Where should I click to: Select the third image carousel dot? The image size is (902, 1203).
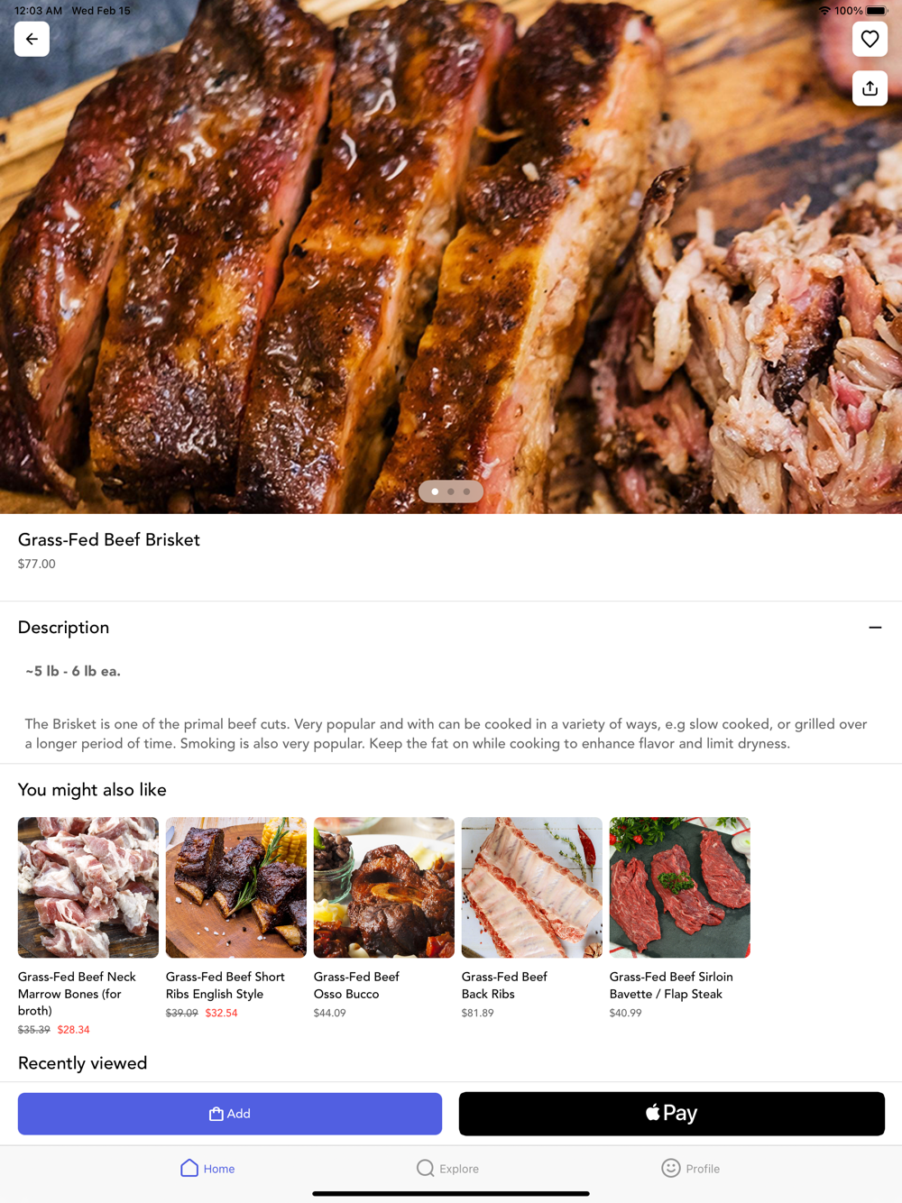pos(466,491)
